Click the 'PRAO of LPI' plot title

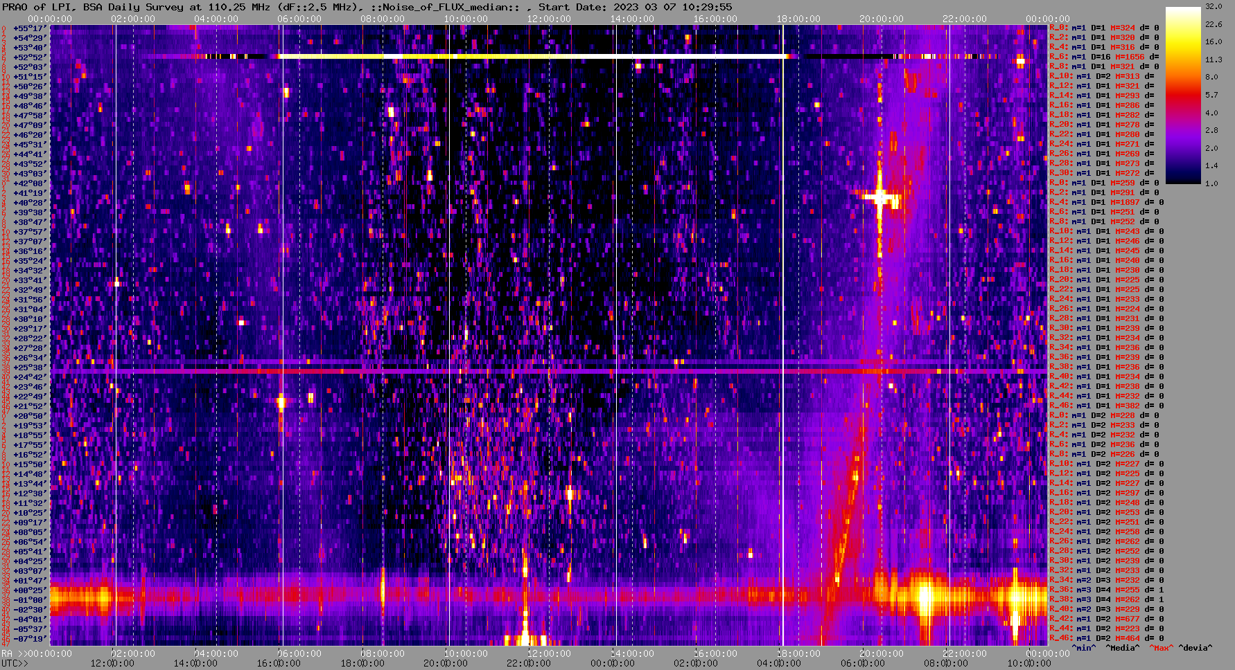pyautogui.click(x=33, y=7)
